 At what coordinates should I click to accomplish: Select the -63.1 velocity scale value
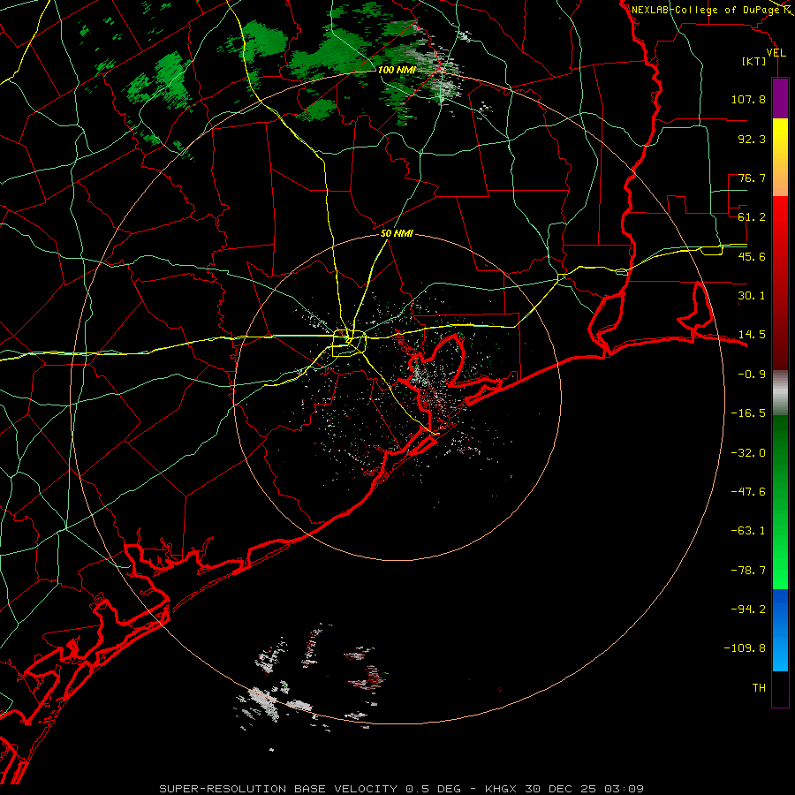point(748,531)
